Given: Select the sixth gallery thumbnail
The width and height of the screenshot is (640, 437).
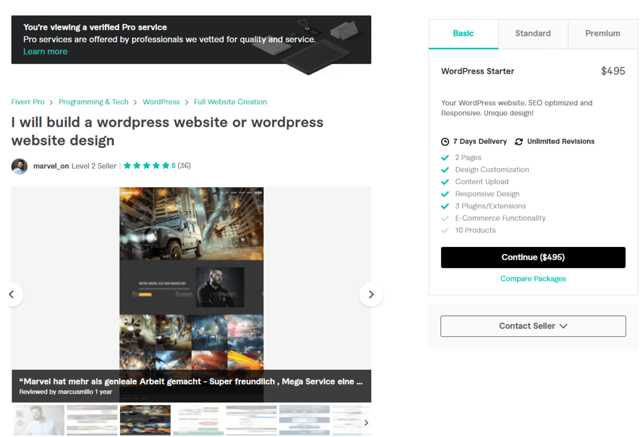Looking at the screenshot, I should pos(304,420).
